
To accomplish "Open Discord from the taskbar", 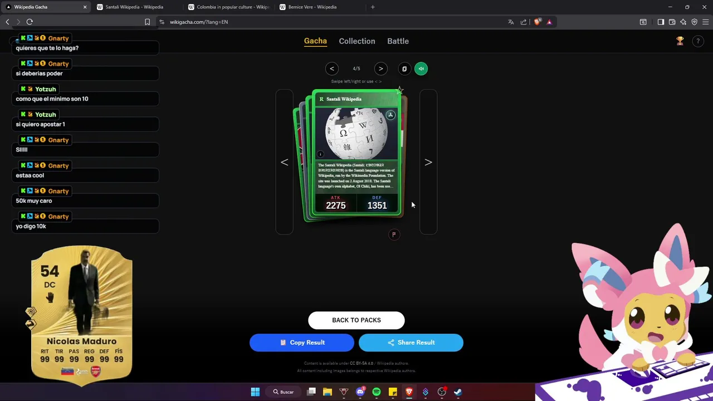I will point(360,392).
